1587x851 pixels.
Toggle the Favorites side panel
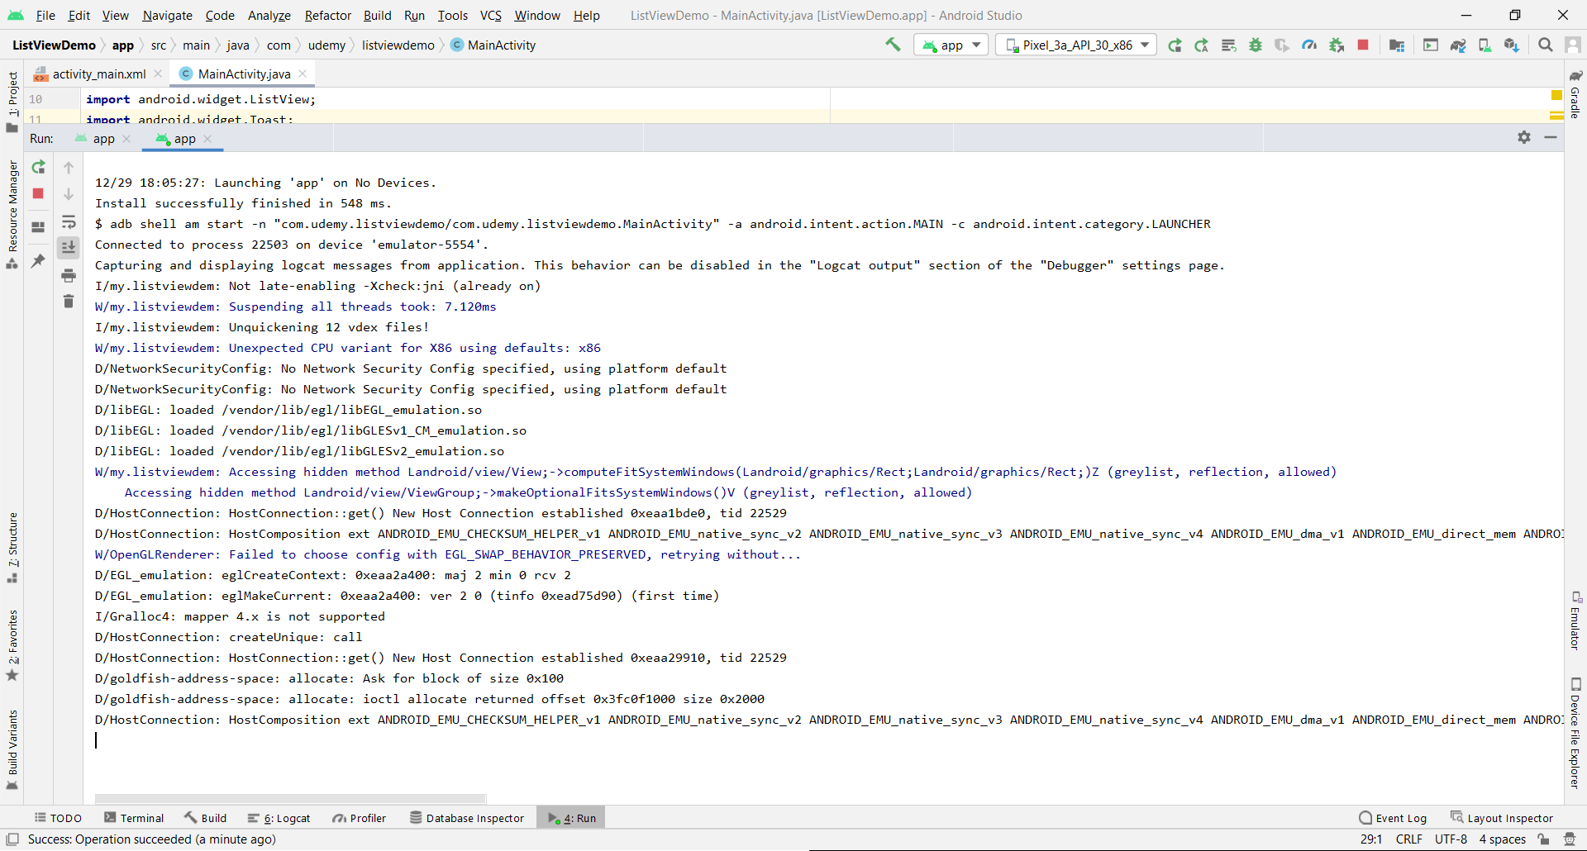(12, 645)
